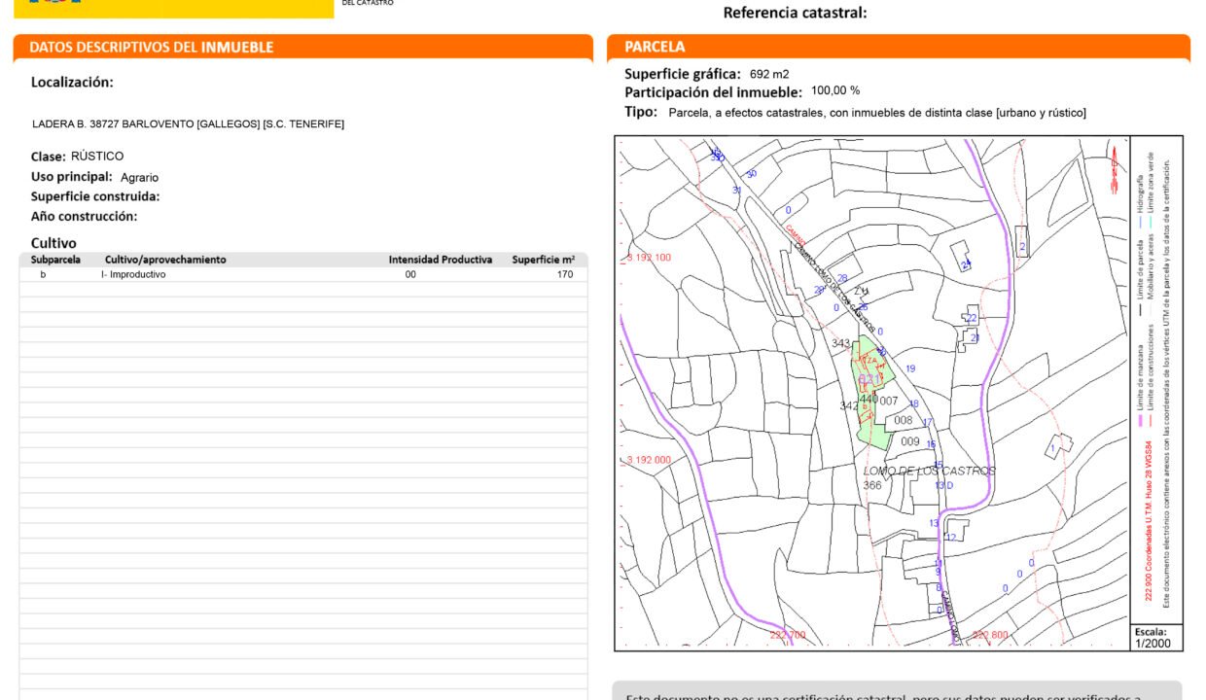Click blue street number '19' on map
The height and width of the screenshot is (700, 1206).
pyautogui.click(x=910, y=368)
